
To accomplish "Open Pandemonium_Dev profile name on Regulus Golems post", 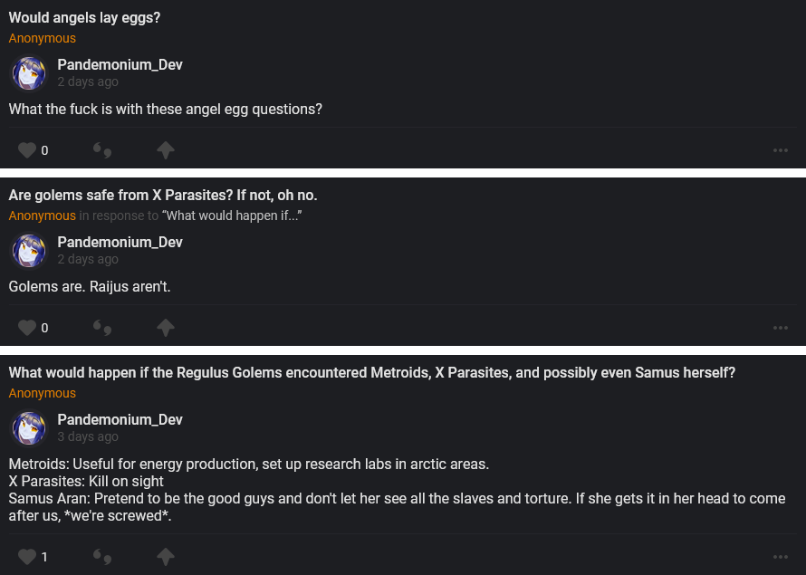I will [120, 419].
